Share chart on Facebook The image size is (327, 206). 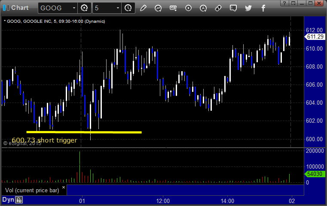[x=263, y=8]
